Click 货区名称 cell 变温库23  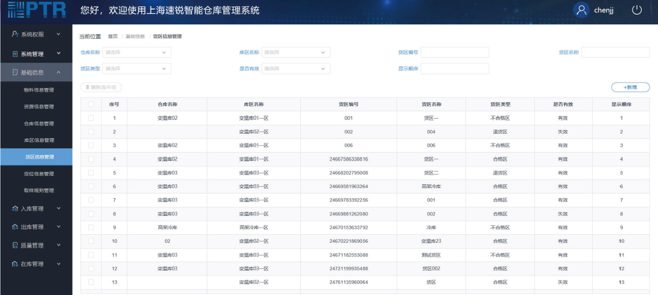[431, 241]
